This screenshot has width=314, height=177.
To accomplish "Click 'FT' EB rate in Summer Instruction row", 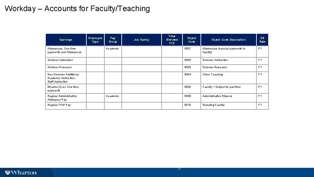I will (x=260, y=60).
